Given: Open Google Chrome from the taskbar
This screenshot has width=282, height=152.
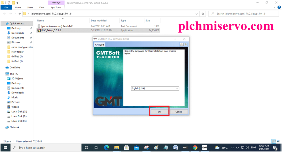Looking at the screenshot, I should coord(195,147).
